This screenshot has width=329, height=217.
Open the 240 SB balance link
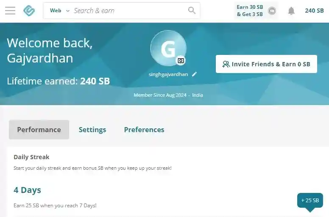(x=314, y=11)
